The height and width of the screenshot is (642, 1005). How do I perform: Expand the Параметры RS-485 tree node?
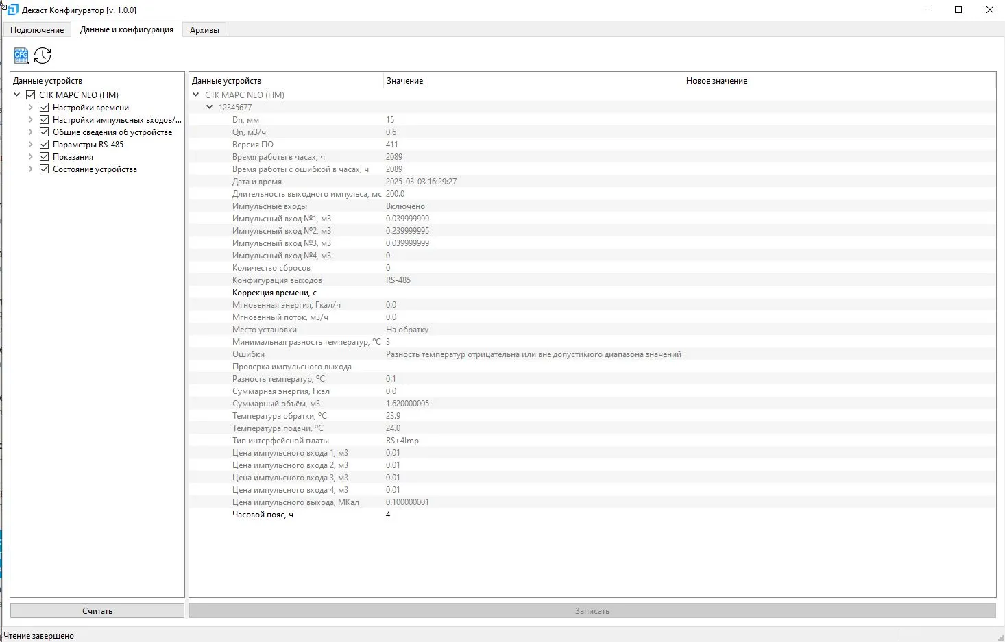tap(31, 145)
